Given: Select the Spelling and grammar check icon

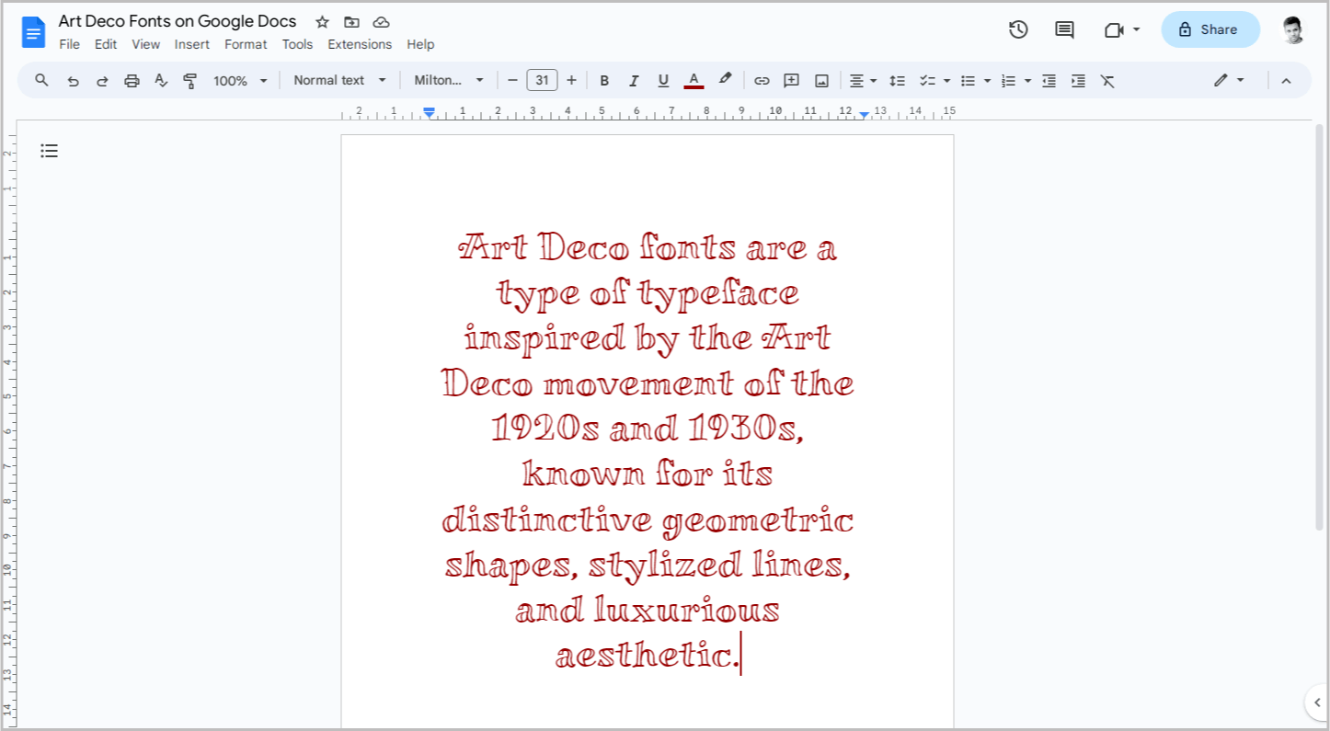Looking at the screenshot, I should click(x=161, y=80).
